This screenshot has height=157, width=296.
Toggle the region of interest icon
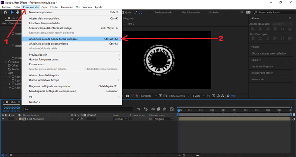click(160, 96)
